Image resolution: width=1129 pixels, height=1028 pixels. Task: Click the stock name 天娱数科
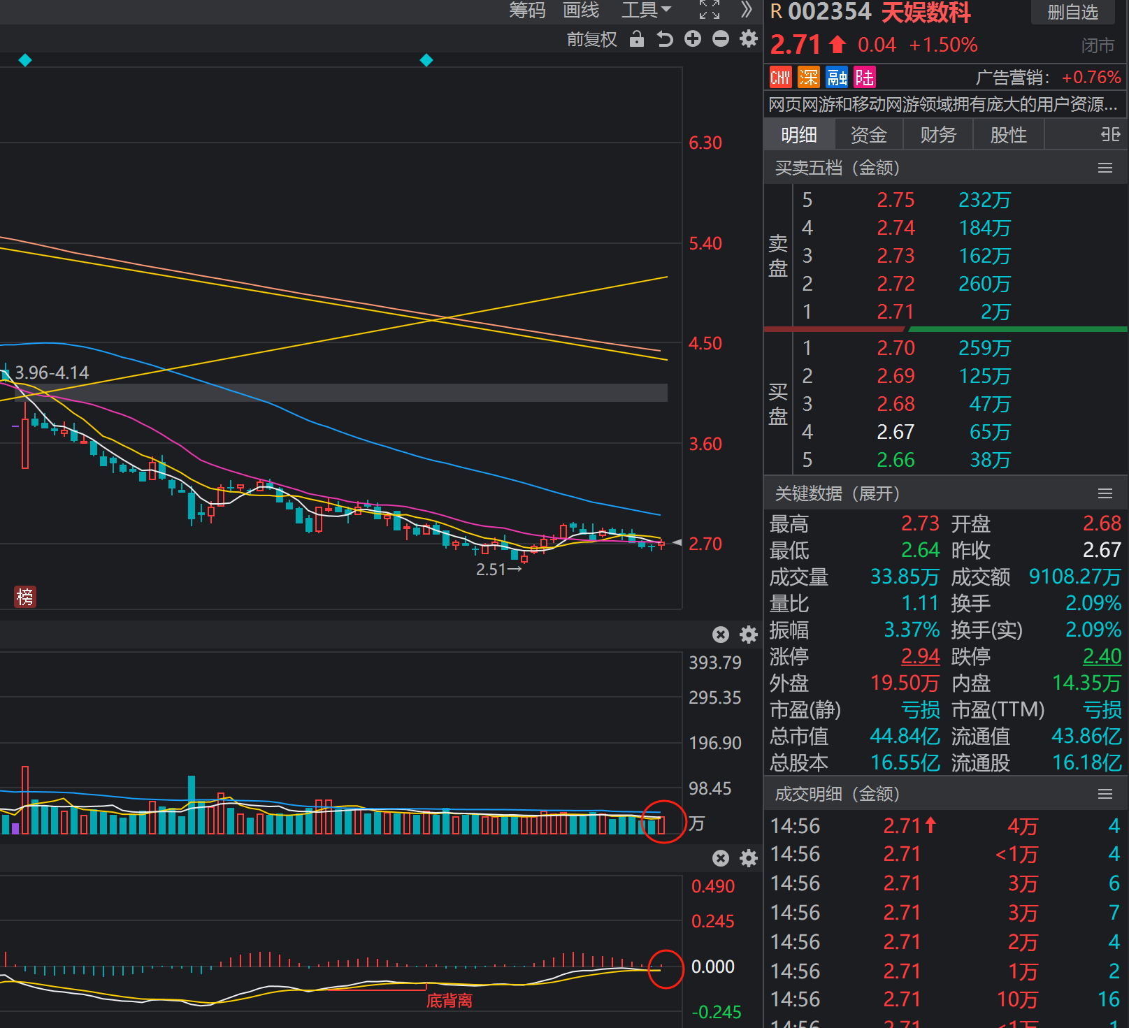[926, 13]
